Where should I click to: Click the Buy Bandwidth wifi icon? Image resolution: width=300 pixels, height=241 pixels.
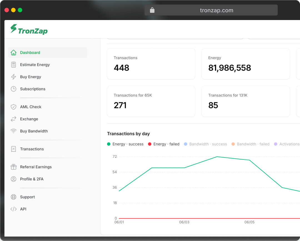tap(13, 131)
